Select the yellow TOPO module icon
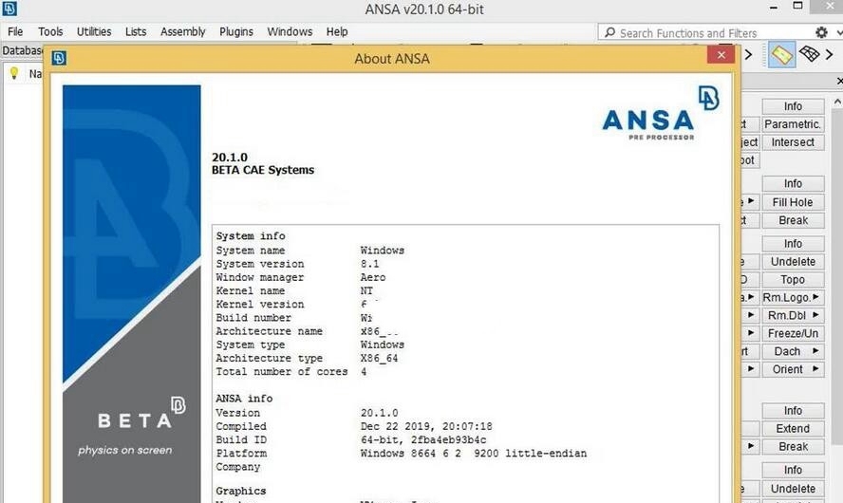The height and width of the screenshot is (503, 843). [x=781, y=54]
